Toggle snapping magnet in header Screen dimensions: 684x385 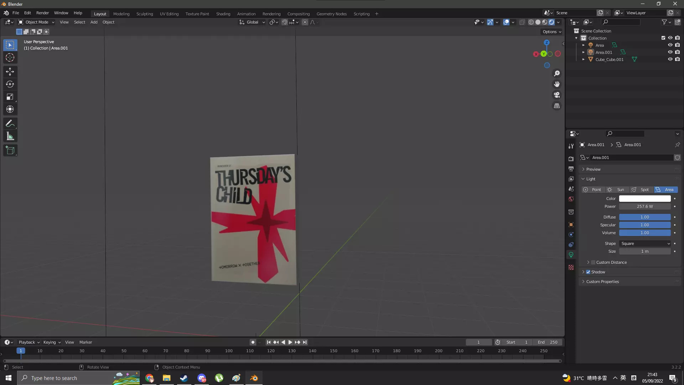coord(285,22)
